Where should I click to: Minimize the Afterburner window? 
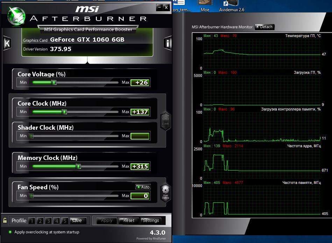pyautogui.click(x=159, y=7)
